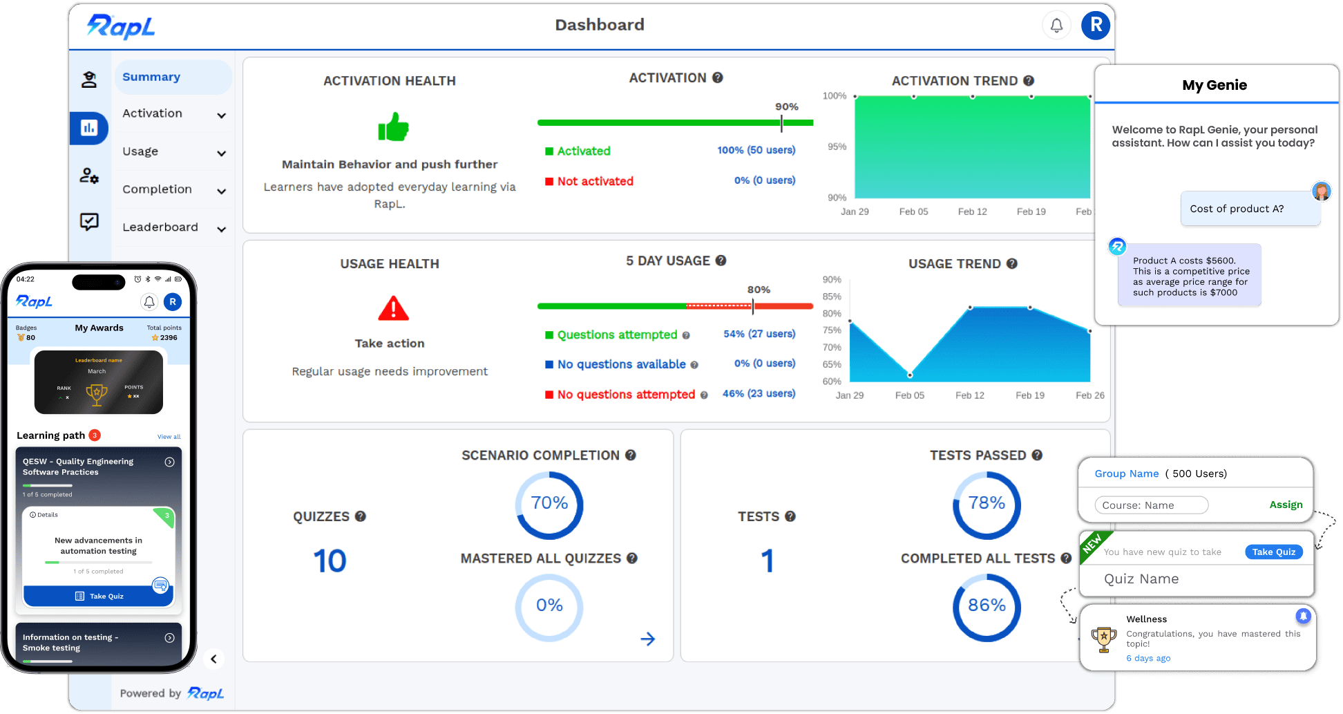This screenshot has height=714, width=1343.
Task: Click help icon beside 5 Day Usage
Action: pyautogui.click(x=721, y=261)
